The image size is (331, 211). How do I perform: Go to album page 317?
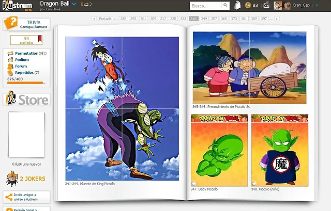click(163, 19)
